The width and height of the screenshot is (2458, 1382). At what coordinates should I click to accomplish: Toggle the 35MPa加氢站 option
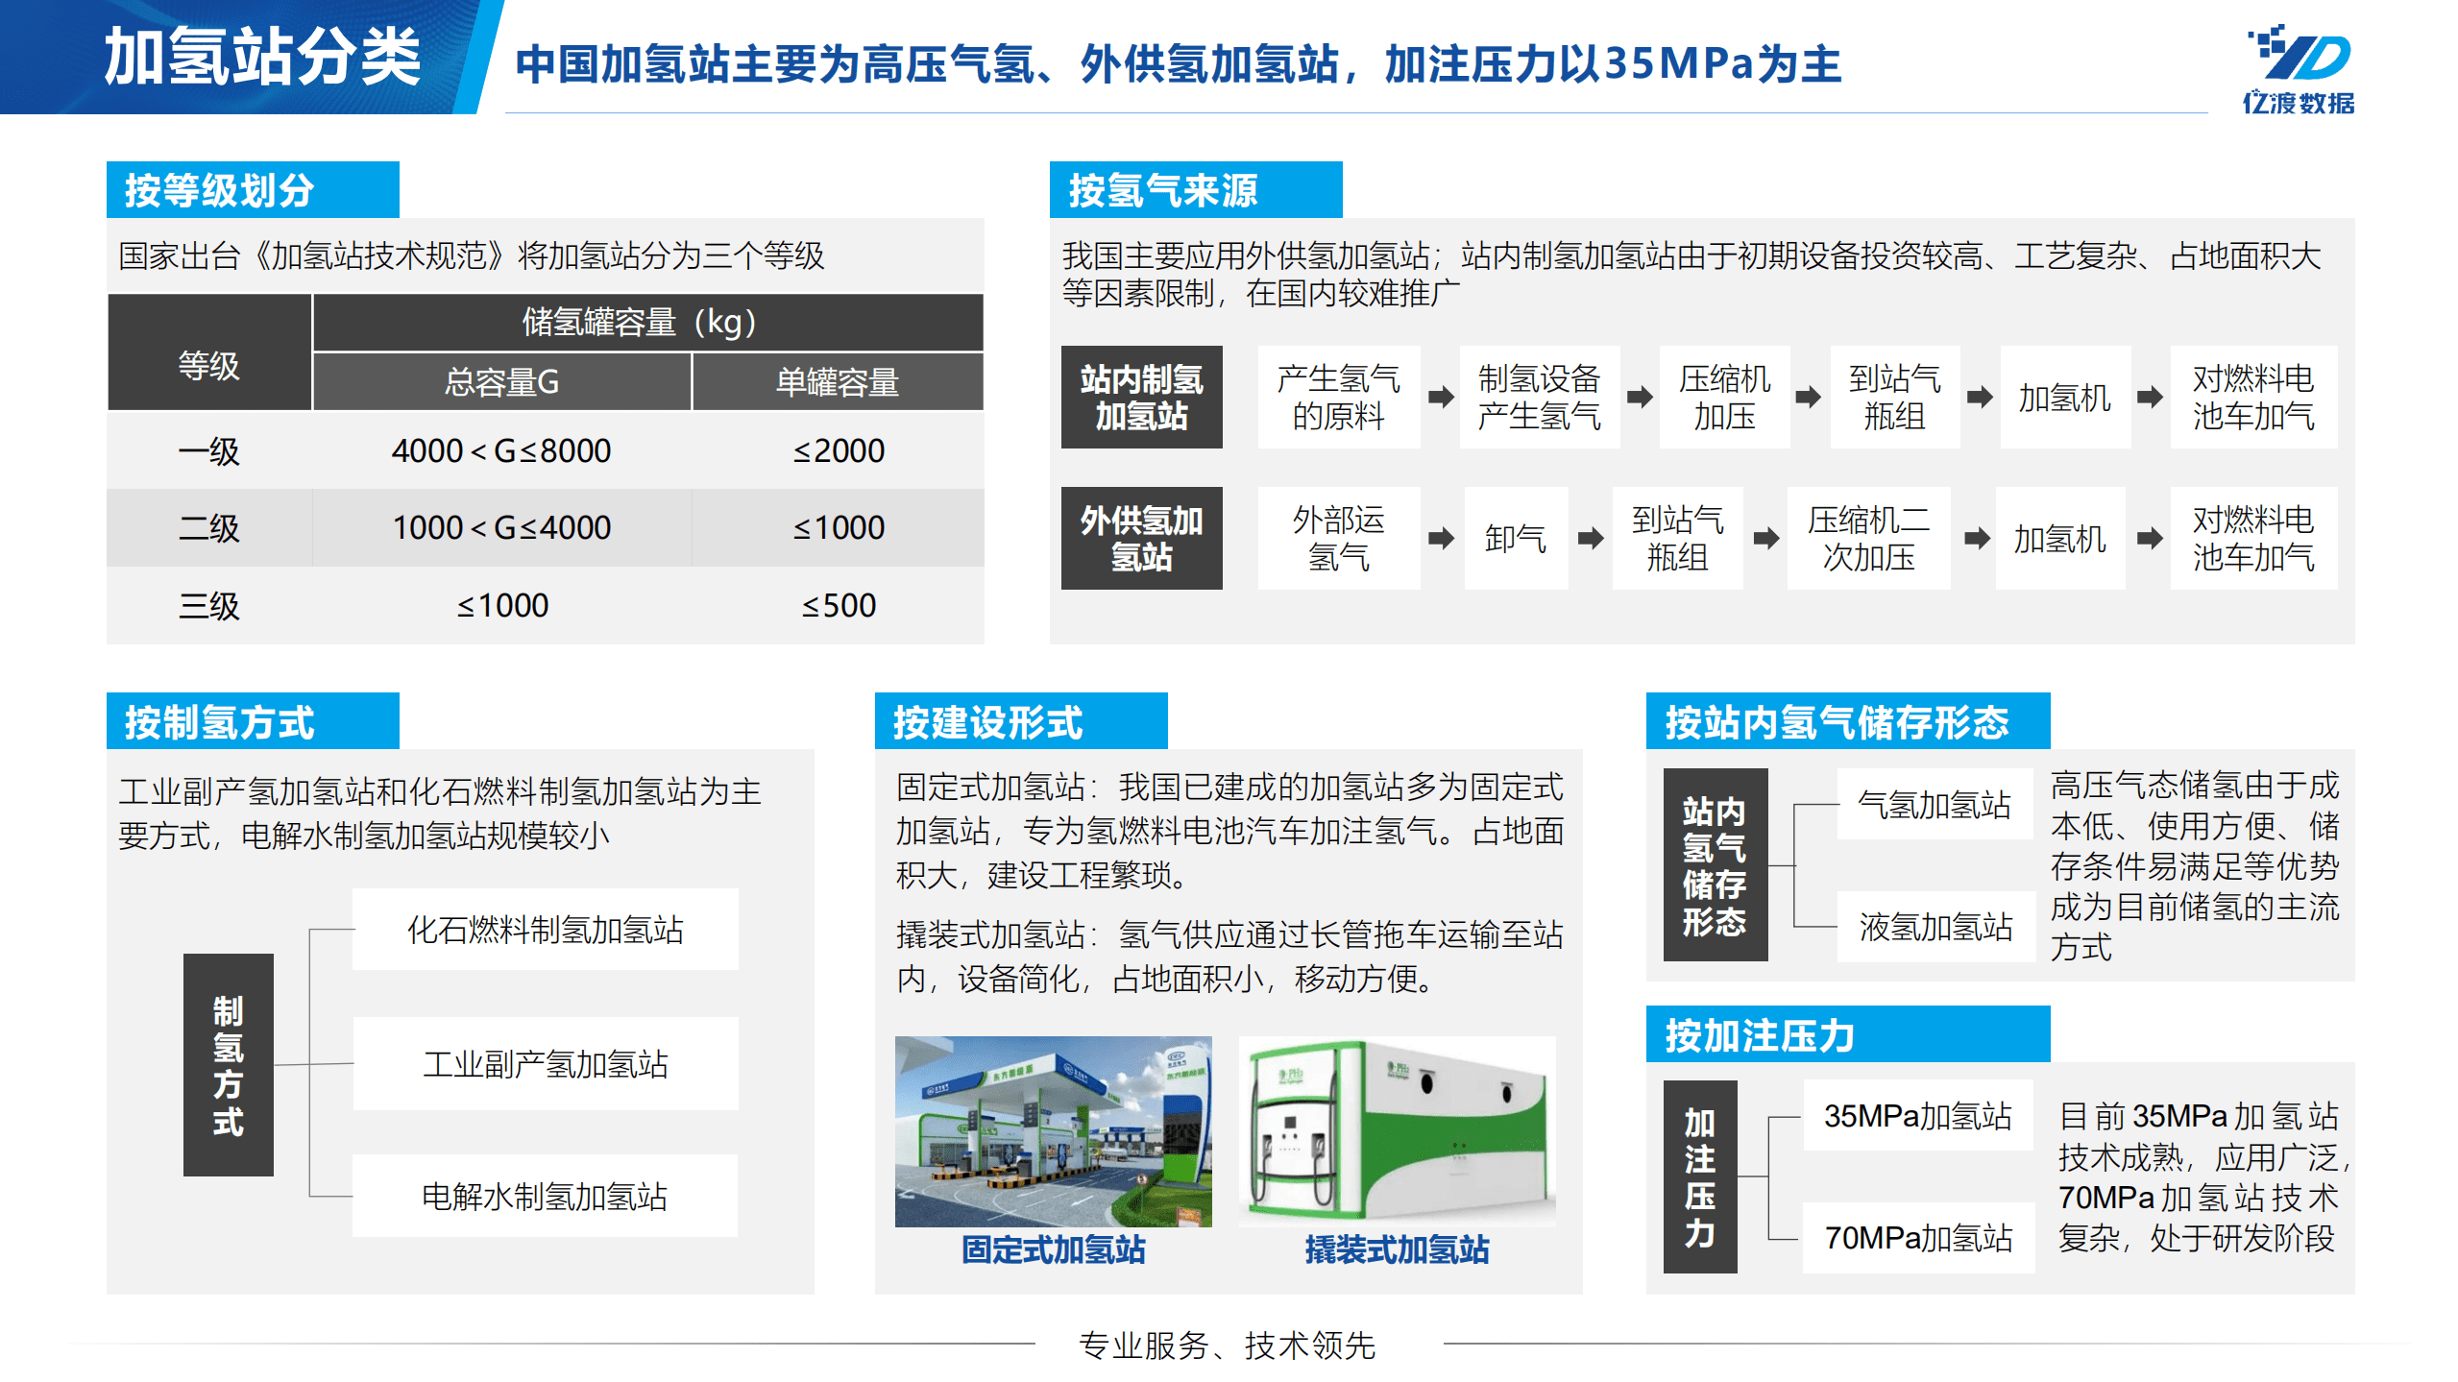pyautogui.click(x=1917, y=1115)
